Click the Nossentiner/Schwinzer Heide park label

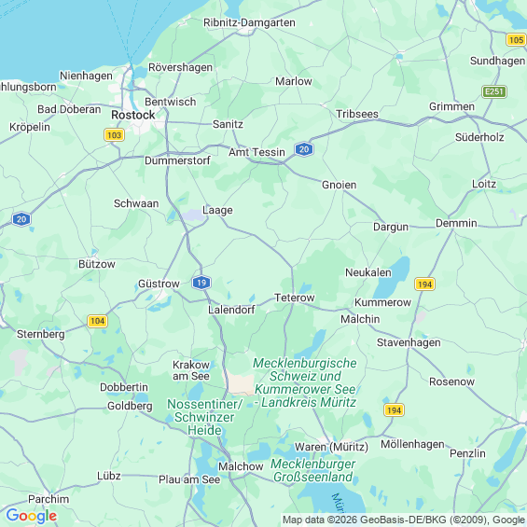[204, 417]
